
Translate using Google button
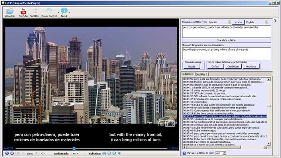191,66
